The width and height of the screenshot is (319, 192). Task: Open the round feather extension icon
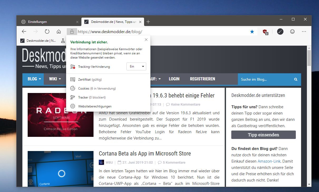click(x=280, y=32)
